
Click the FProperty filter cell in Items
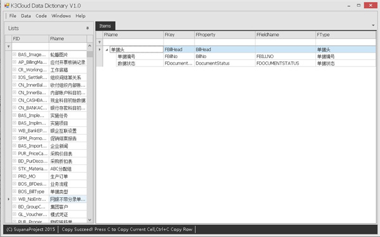click(x=225, y=42)
